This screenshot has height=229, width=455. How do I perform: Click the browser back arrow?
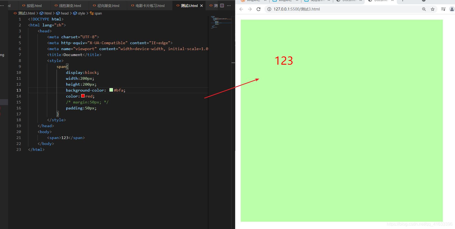pyautogui.click(x=241, y=9)
